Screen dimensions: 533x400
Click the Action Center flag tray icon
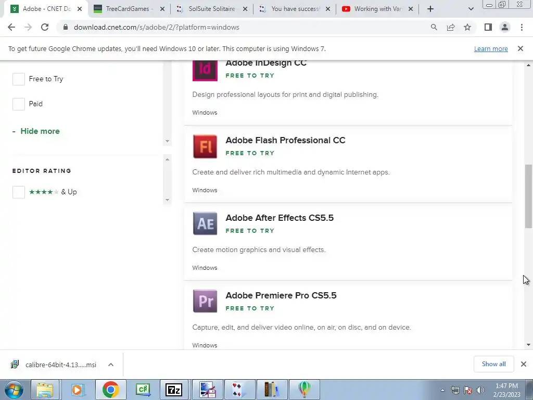pos(468,390)
